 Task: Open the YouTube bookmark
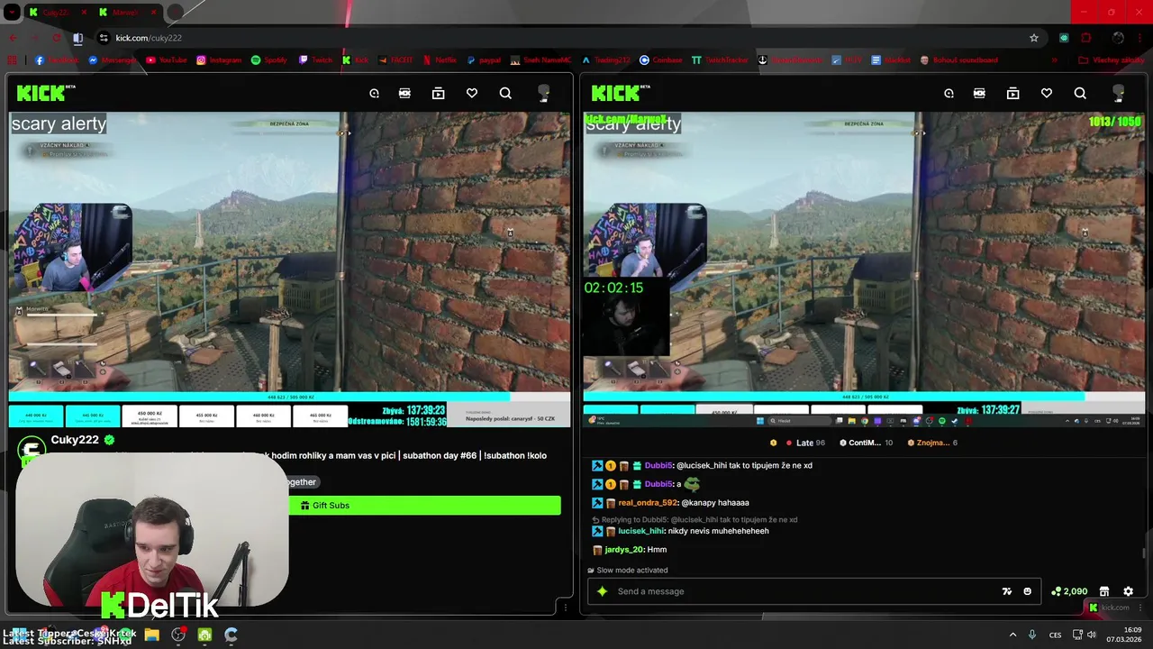coord(167,60)
